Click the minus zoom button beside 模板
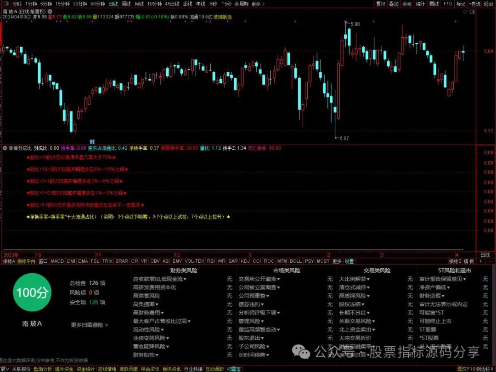Image resolution: width=496 pixels, height=372 pixels. 490,261
